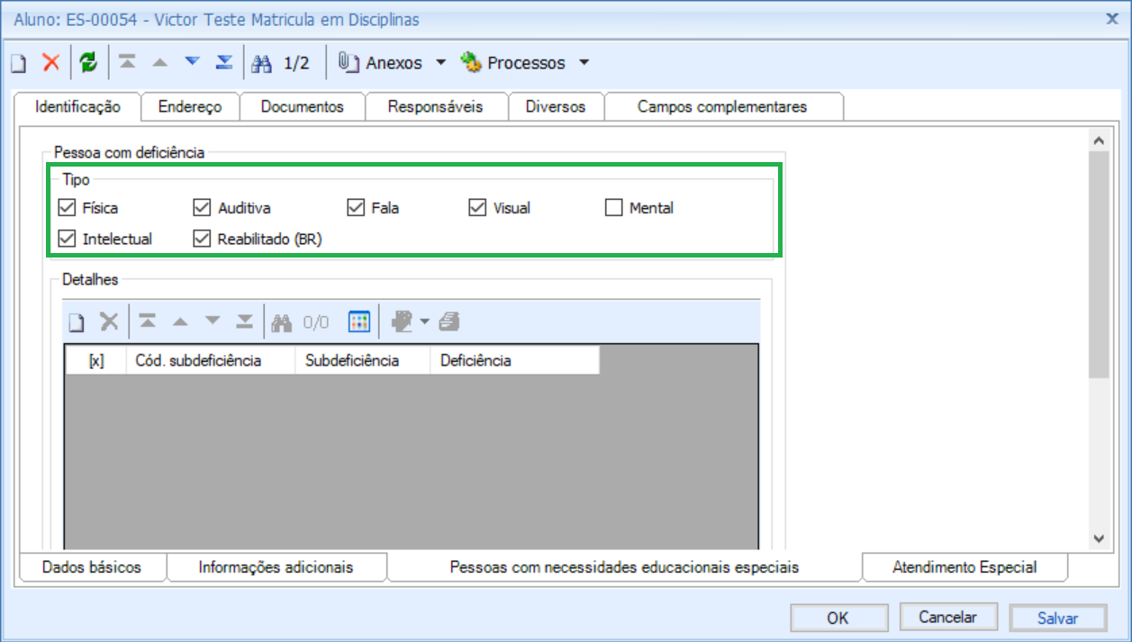Viewport: 1132px width, 642px height.
Task: Uncheck the Visual checkbox
Action: pos(476,208)
